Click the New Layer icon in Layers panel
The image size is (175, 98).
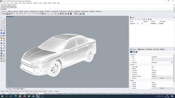click(x=131, y=19)
